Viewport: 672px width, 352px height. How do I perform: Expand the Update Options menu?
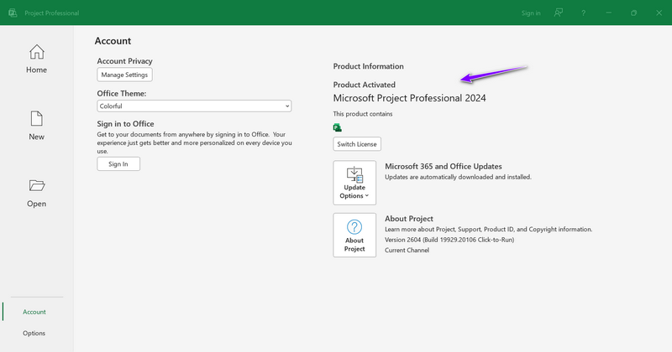tap(354, 183)
